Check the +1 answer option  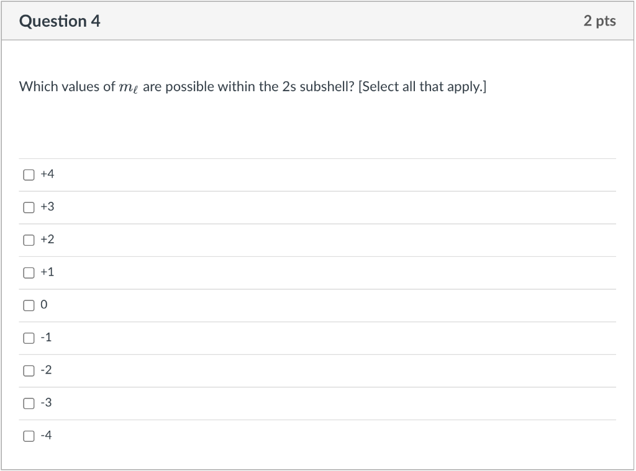click(x=29, y=272)
